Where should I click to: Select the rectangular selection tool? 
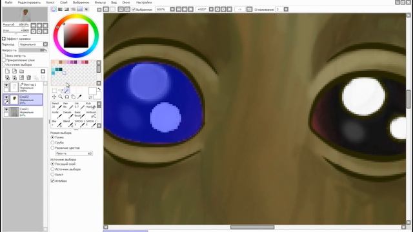[54, 91]
